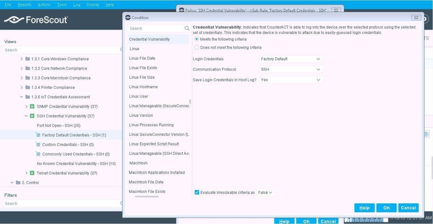Select Macintosh Applications Installed property
This screenshot has height=224, width=433.
[157, 173]
